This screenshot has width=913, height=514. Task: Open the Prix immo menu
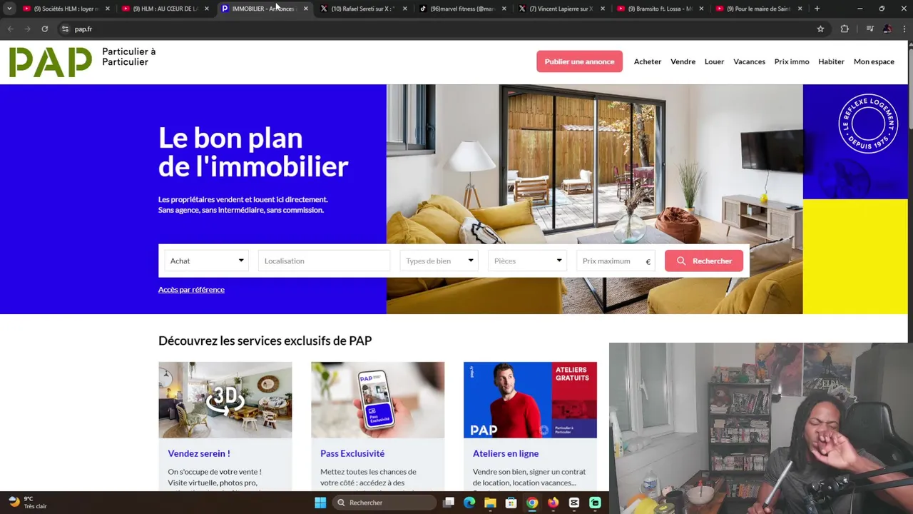click(792, 61)
